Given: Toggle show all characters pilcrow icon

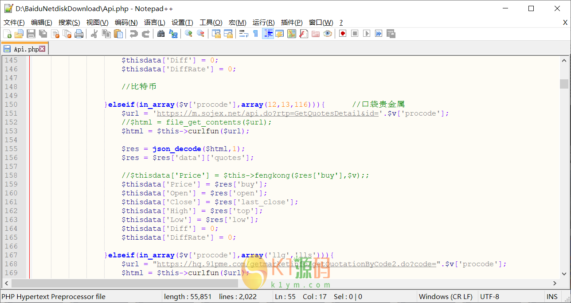Looking at the screenshot, I should [255, 34].
